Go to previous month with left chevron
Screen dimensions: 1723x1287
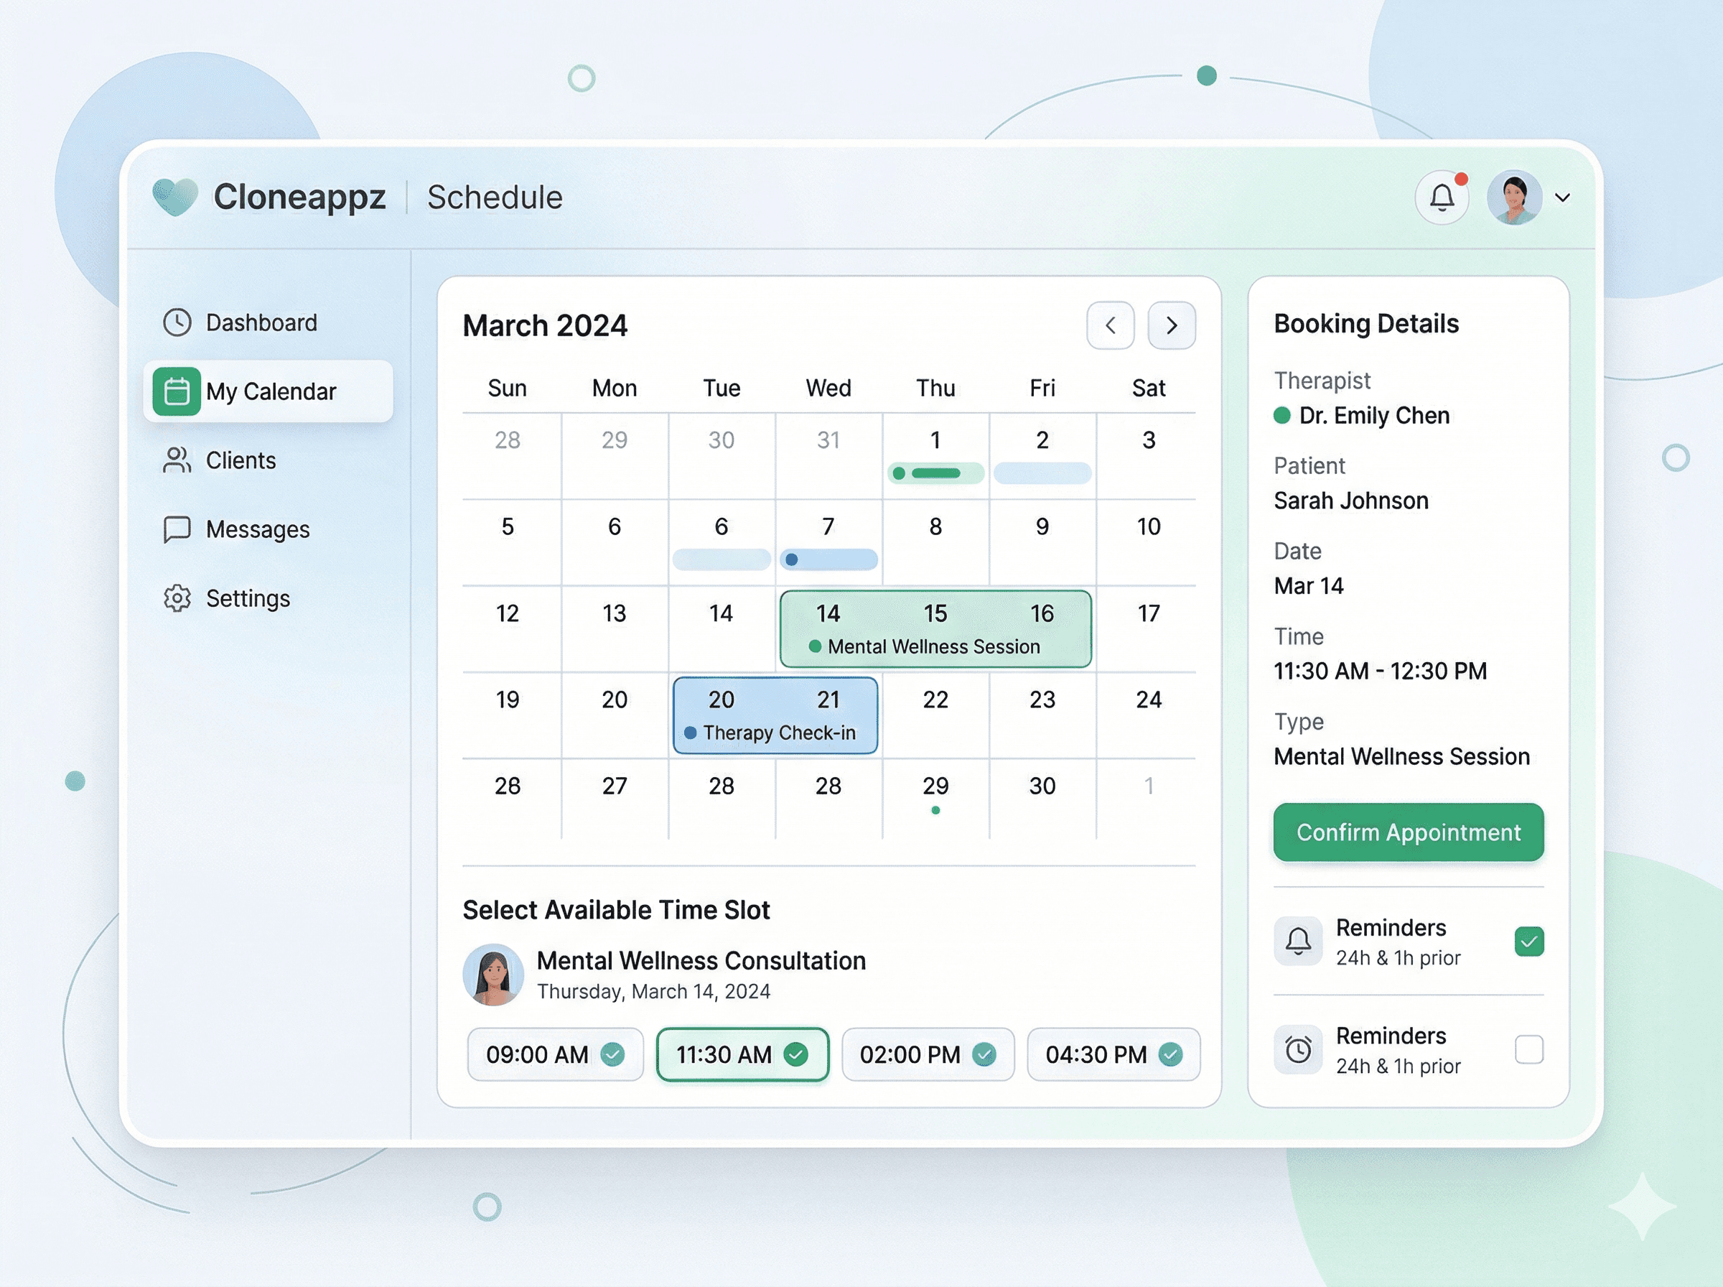pyautogui.click(x=1109, y=325)
